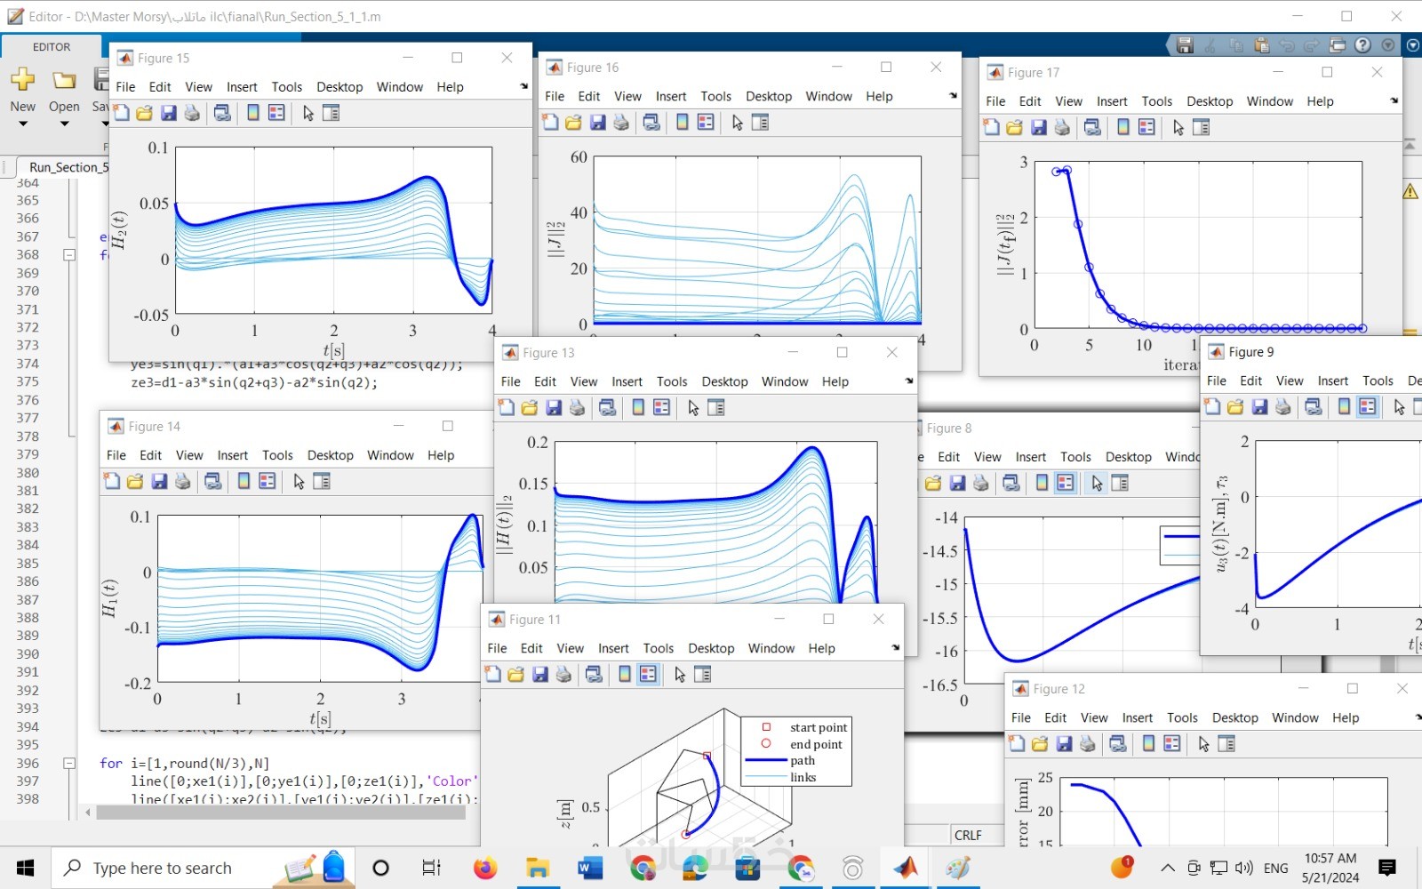Toggle Edit Plot arrow in Figure 11 toolbar
This screenshot has width=1422, height=889.
point(680,674)
